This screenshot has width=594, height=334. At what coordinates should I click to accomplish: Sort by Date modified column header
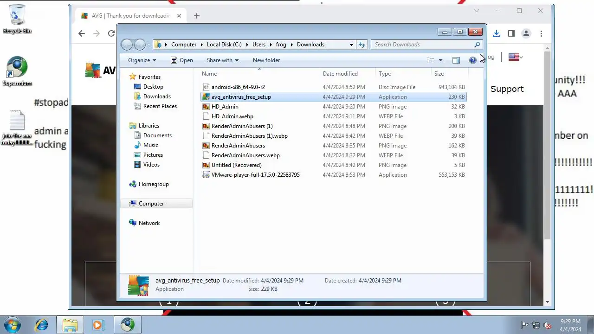coord(348,74)
